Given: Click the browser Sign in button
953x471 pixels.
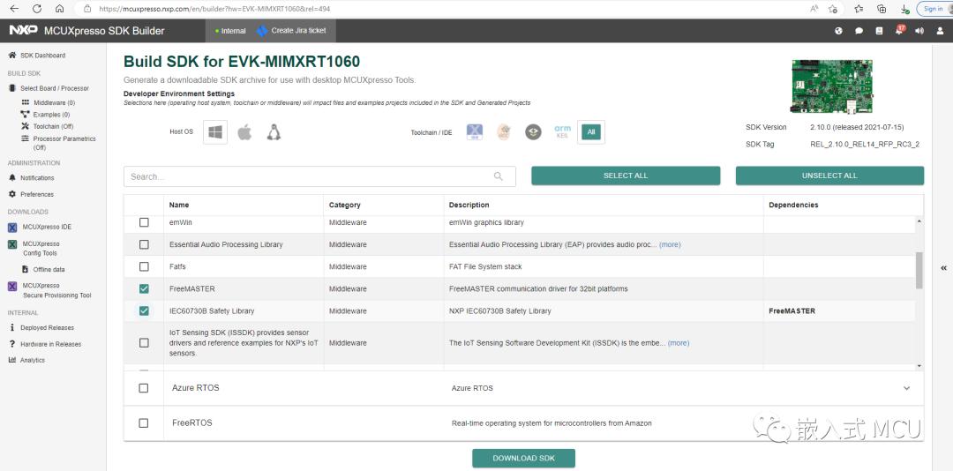Looking at the screenshot, I should (x=933, y=9).
